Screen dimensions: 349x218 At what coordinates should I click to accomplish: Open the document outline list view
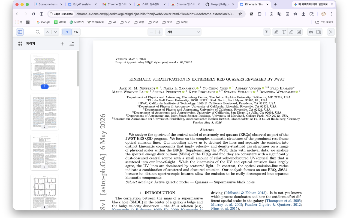[x=72, y=44]
